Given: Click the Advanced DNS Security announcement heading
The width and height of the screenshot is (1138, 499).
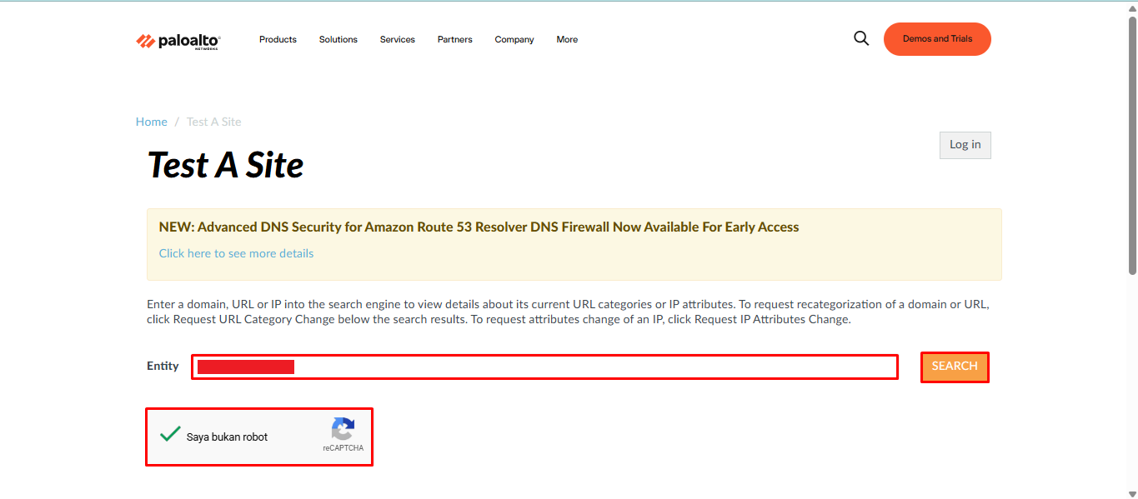Looking at the screenshot, I should click(479, 227).
